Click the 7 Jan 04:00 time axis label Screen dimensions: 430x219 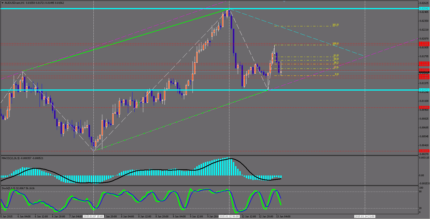click(76, 216)
